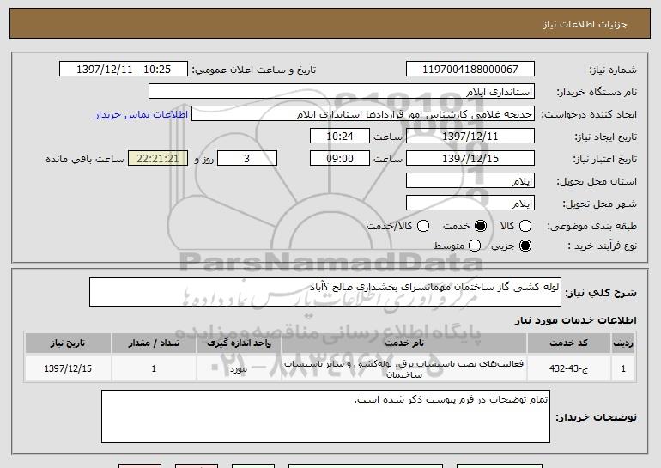Choose the جزیی purchase process option
The width and height of the screenshot is (661, 468).
[525, 246]
